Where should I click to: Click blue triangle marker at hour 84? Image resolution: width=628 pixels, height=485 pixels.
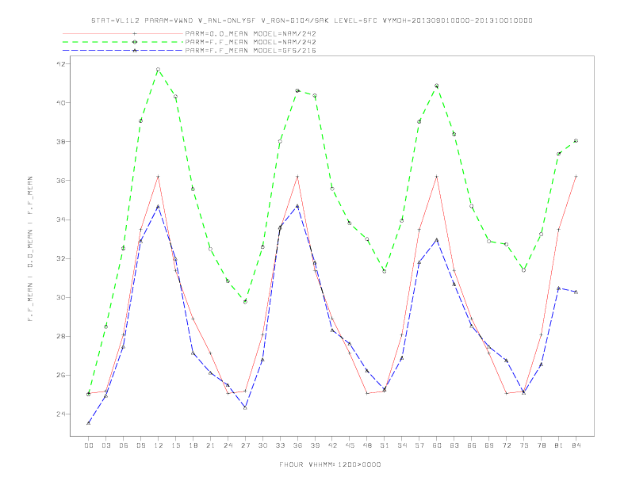coord(576,292)
